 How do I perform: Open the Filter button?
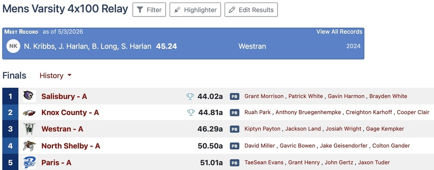click(149, 10)
